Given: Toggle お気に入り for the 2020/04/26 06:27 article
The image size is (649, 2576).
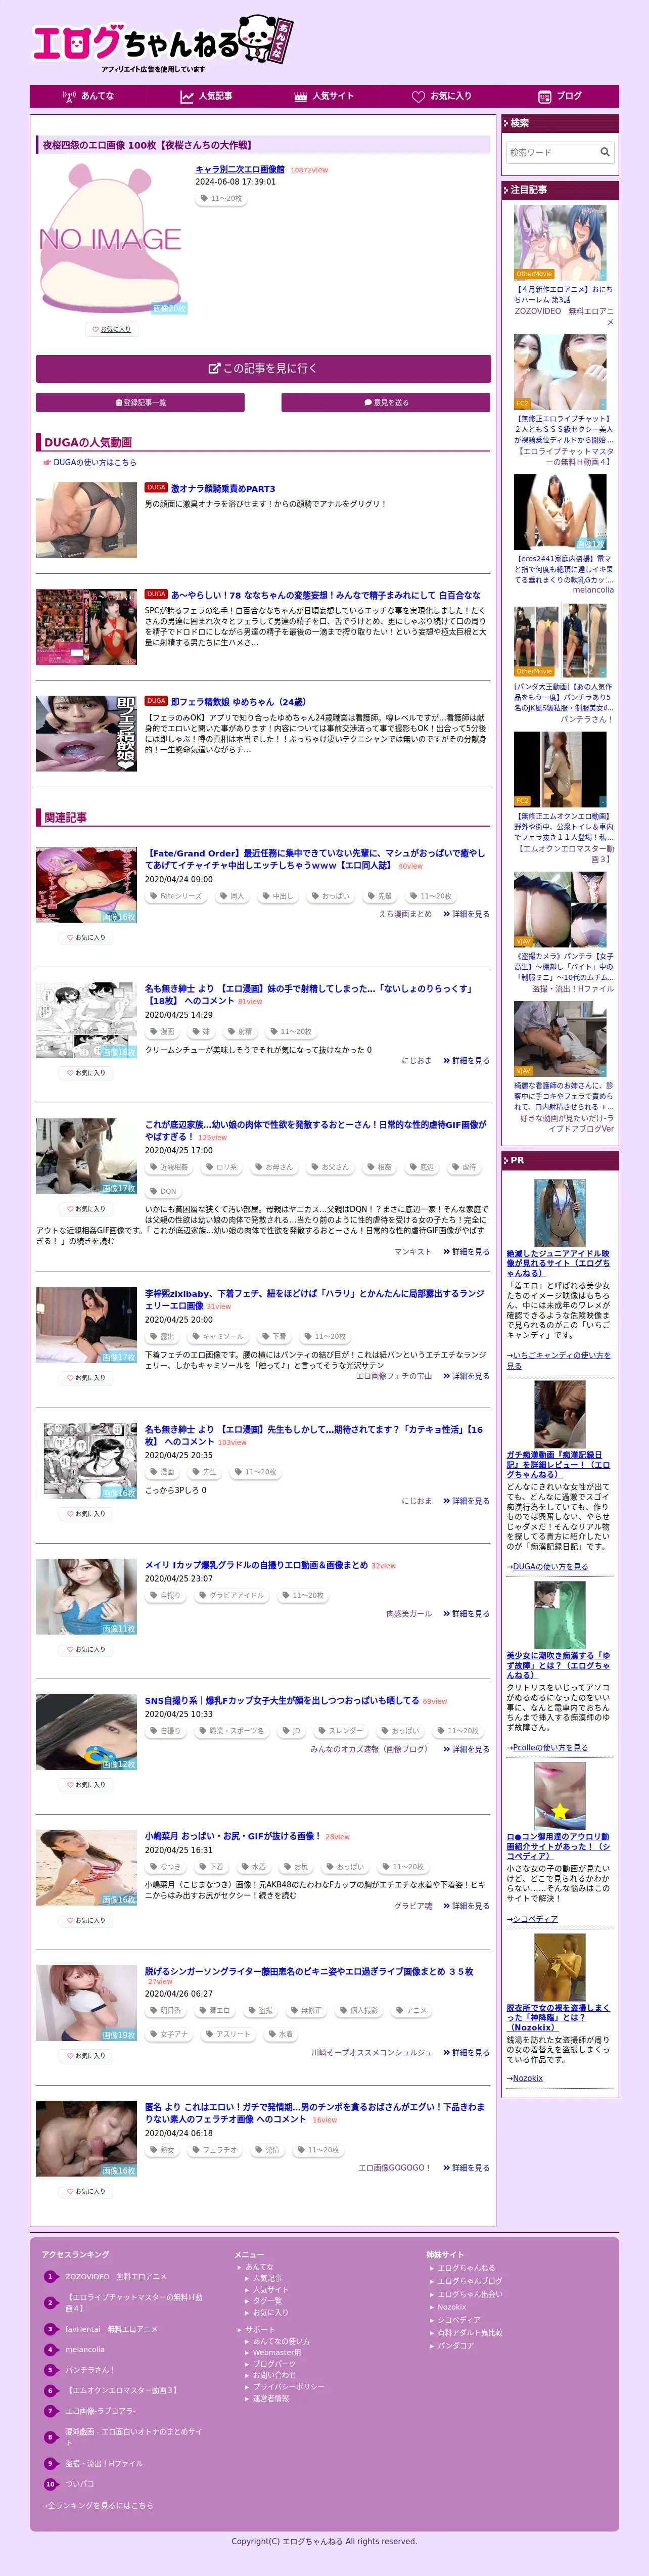Looking at the screenshot, I should 86,2056.
